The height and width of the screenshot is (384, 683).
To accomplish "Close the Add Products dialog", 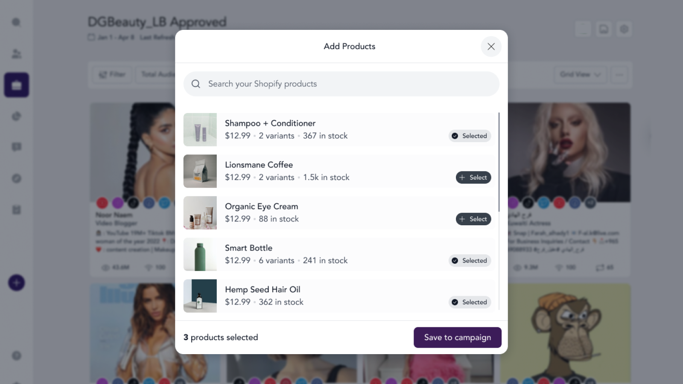I will [x=491, y=47].
